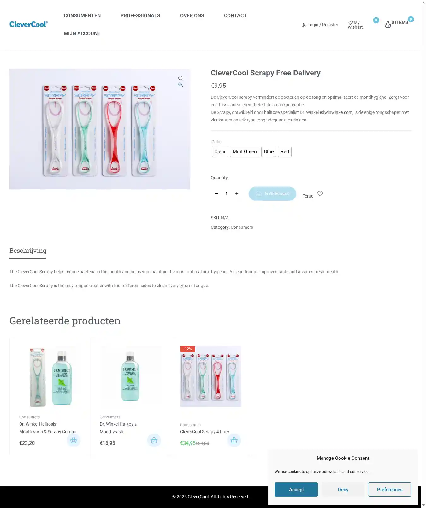426x508 pixels.
Task: Open the Professionals menu item
Action: pyautogui.click(x=140, y=16)
